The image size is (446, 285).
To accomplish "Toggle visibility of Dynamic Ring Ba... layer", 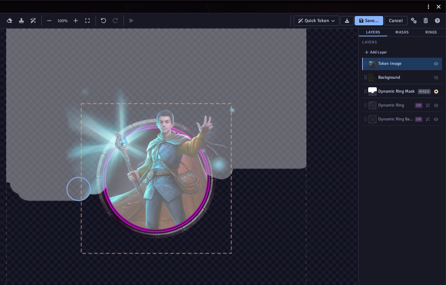I will (x=436, y=119).
